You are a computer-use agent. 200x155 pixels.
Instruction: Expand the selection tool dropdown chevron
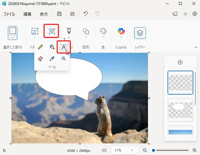click(12, 37)
